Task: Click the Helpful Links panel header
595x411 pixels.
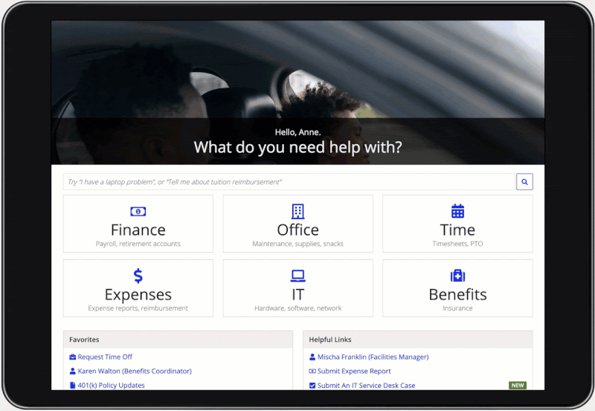Action: point(418,340)
